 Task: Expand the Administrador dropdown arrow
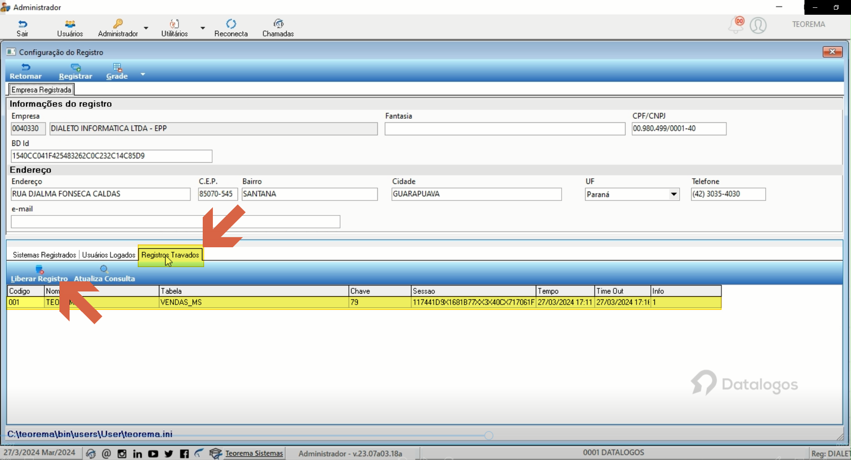point(146,28)
